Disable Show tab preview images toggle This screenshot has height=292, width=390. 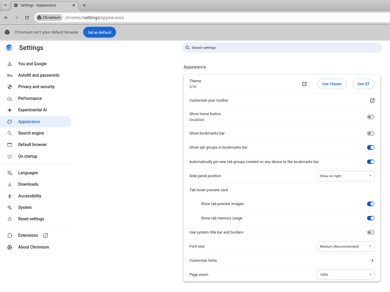coord(371,204)
